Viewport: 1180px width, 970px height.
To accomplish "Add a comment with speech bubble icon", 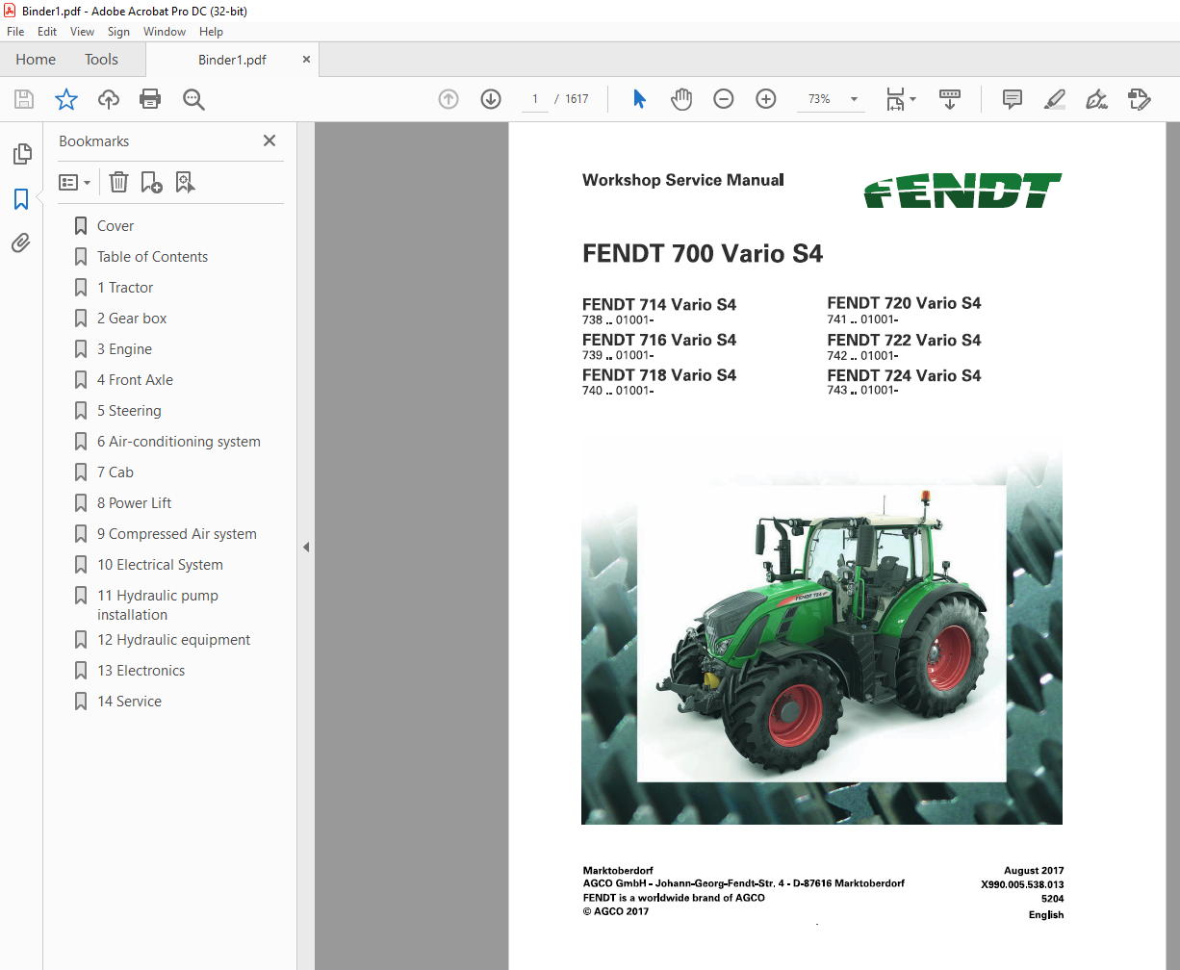I will [1012, 99].
